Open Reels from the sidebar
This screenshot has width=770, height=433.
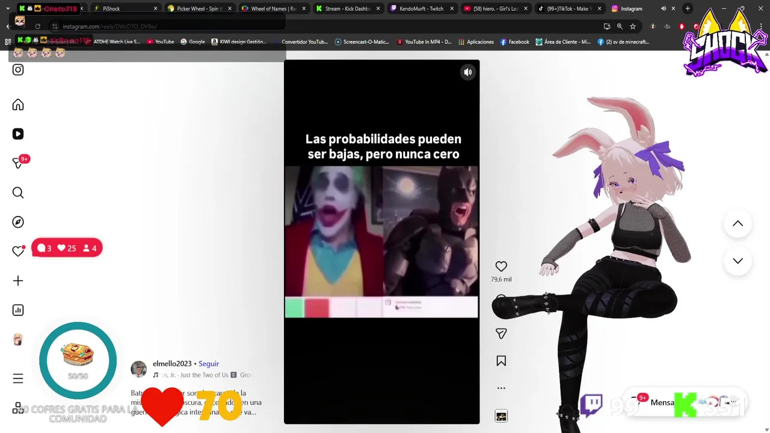(x=18, y=134)
